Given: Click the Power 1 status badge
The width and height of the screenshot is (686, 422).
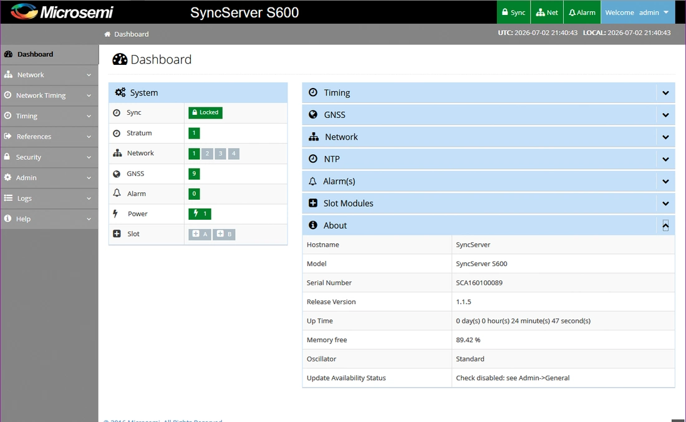Looking at the screenshot, I should point(200,214).
